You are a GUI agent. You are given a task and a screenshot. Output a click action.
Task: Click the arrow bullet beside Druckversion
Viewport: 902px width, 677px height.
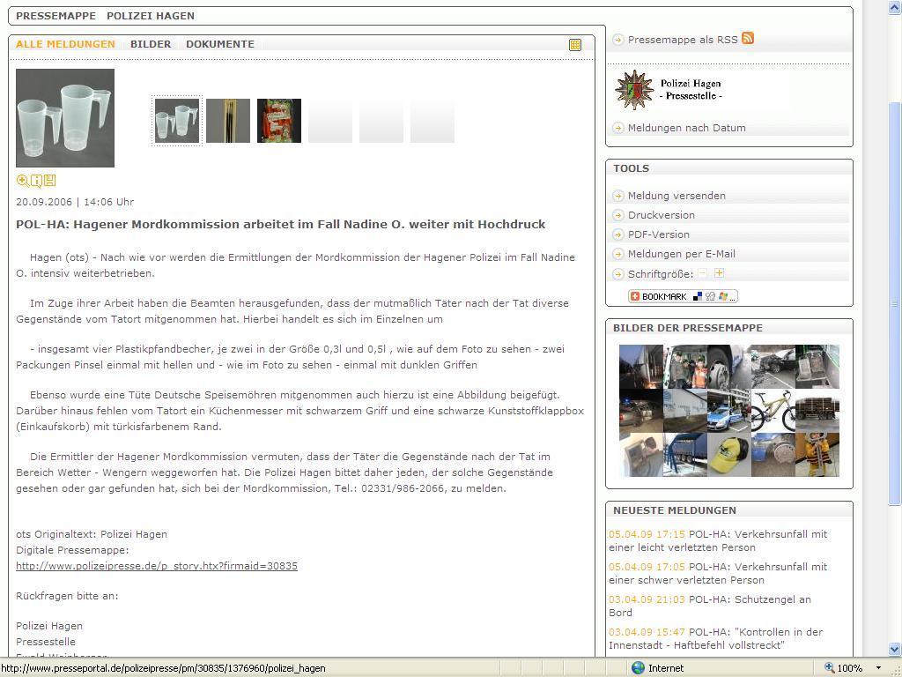pos(618,215)
